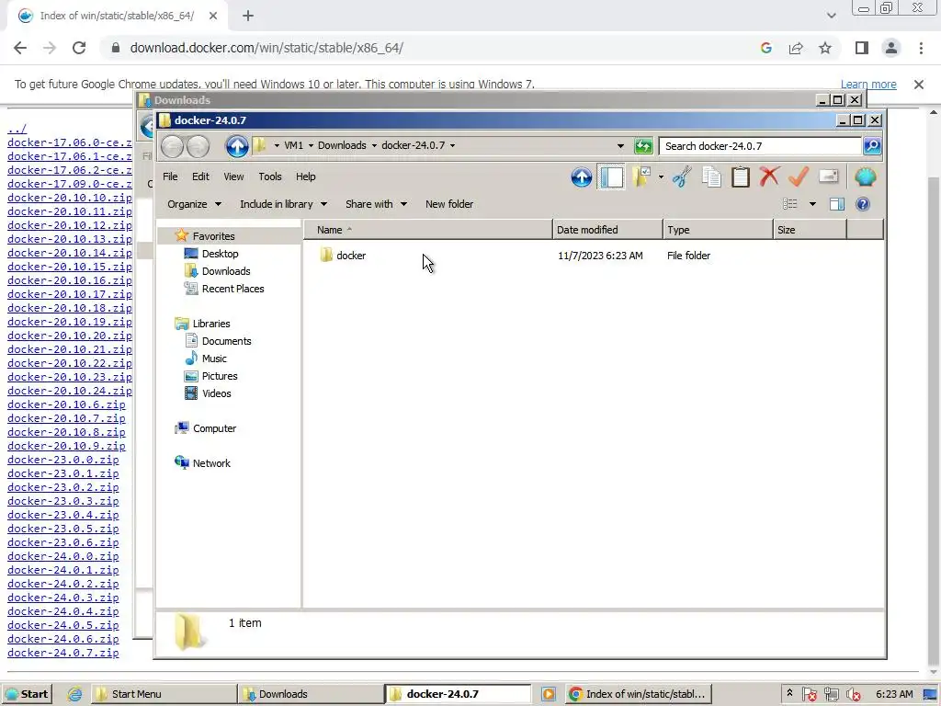Sort by the Date modified column header
Viewport: 941px width, 706px height.
607,230
